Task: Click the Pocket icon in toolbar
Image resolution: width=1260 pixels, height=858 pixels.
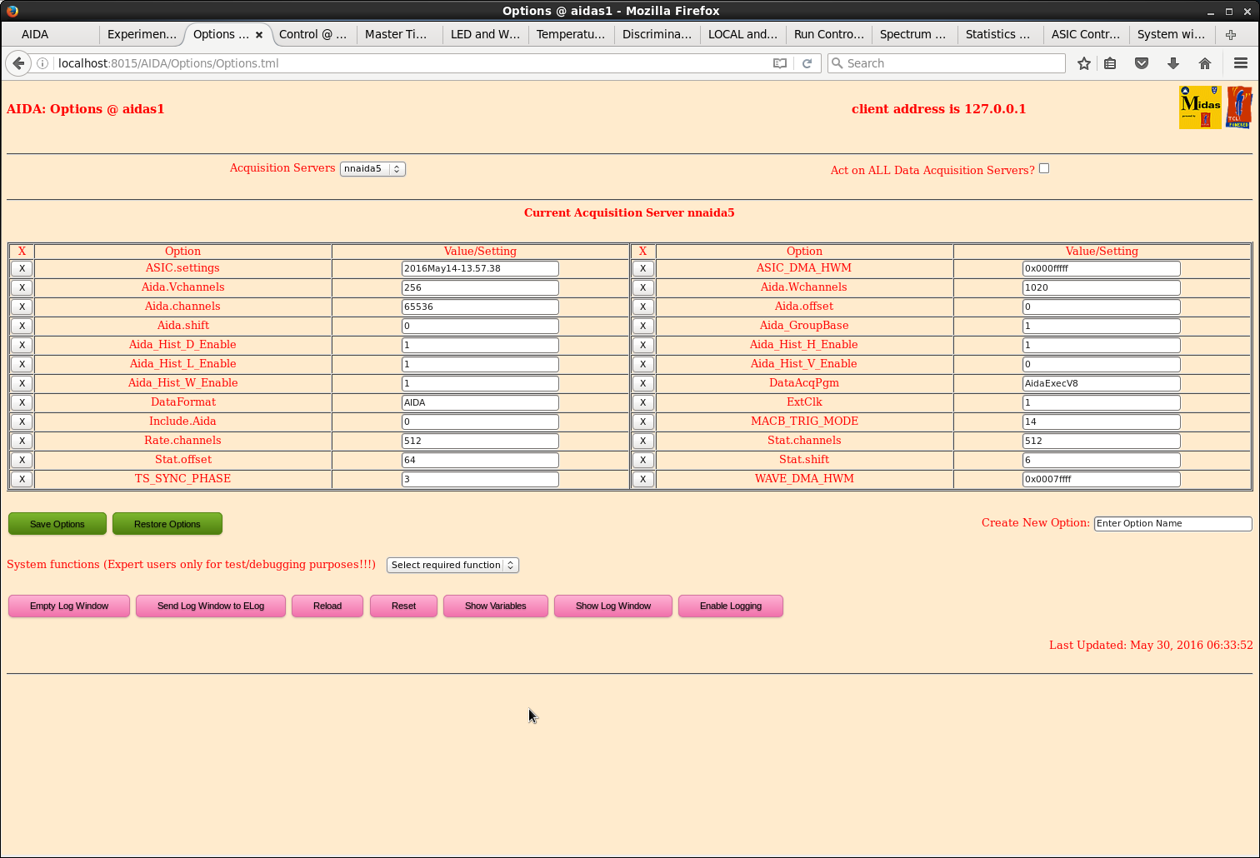Action: 1142,63
